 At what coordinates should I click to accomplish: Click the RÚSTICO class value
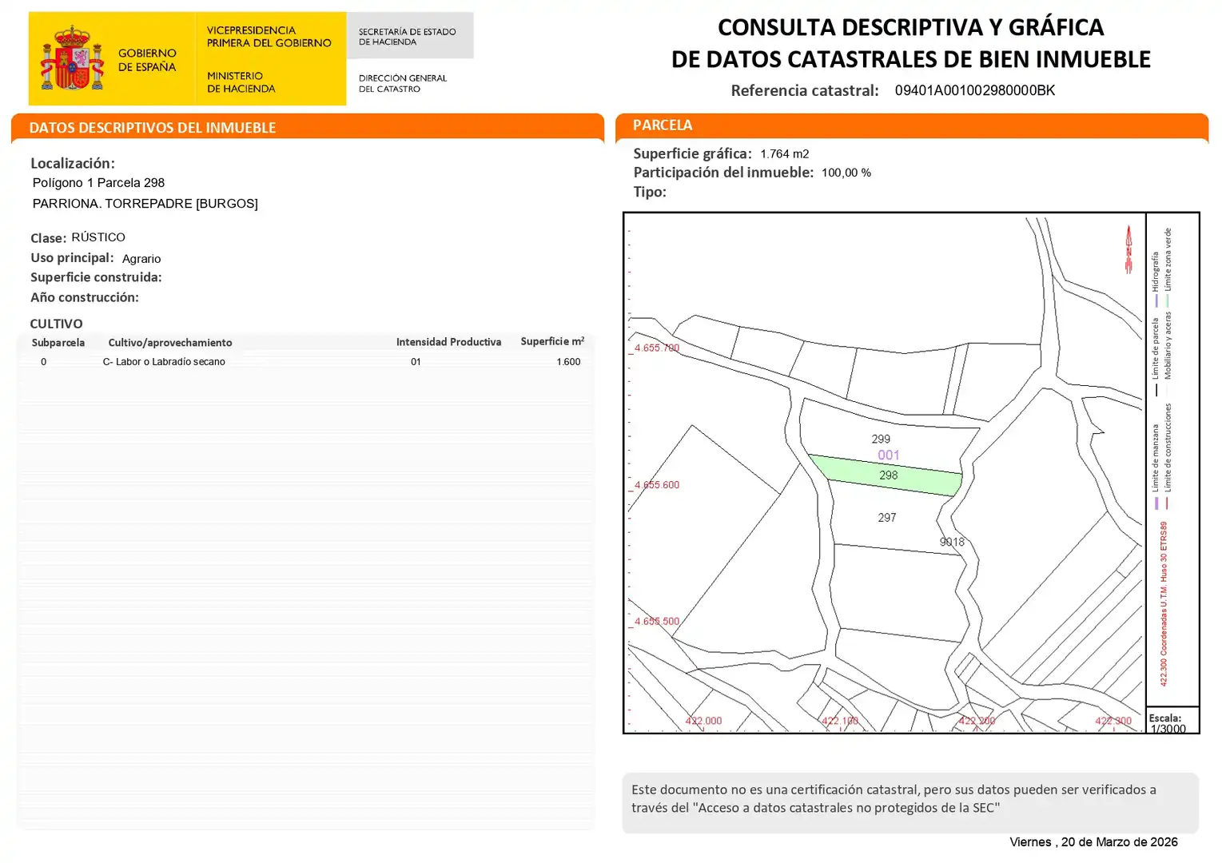click(x=98, y=237)
